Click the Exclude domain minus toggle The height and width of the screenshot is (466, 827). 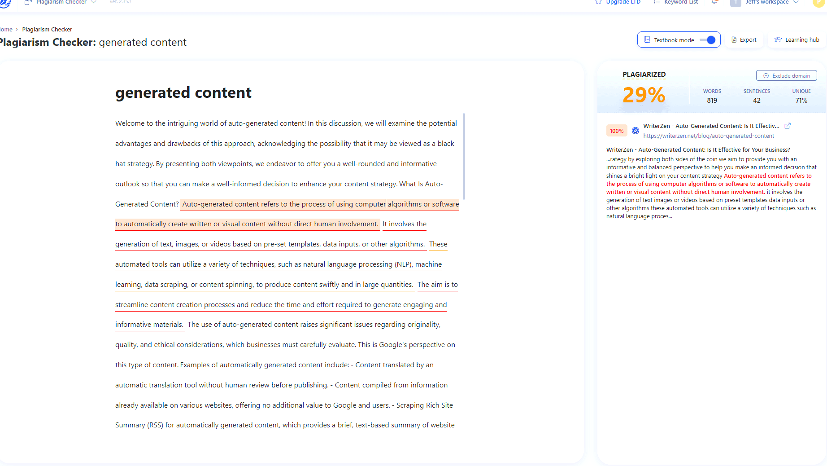(766, 75)
